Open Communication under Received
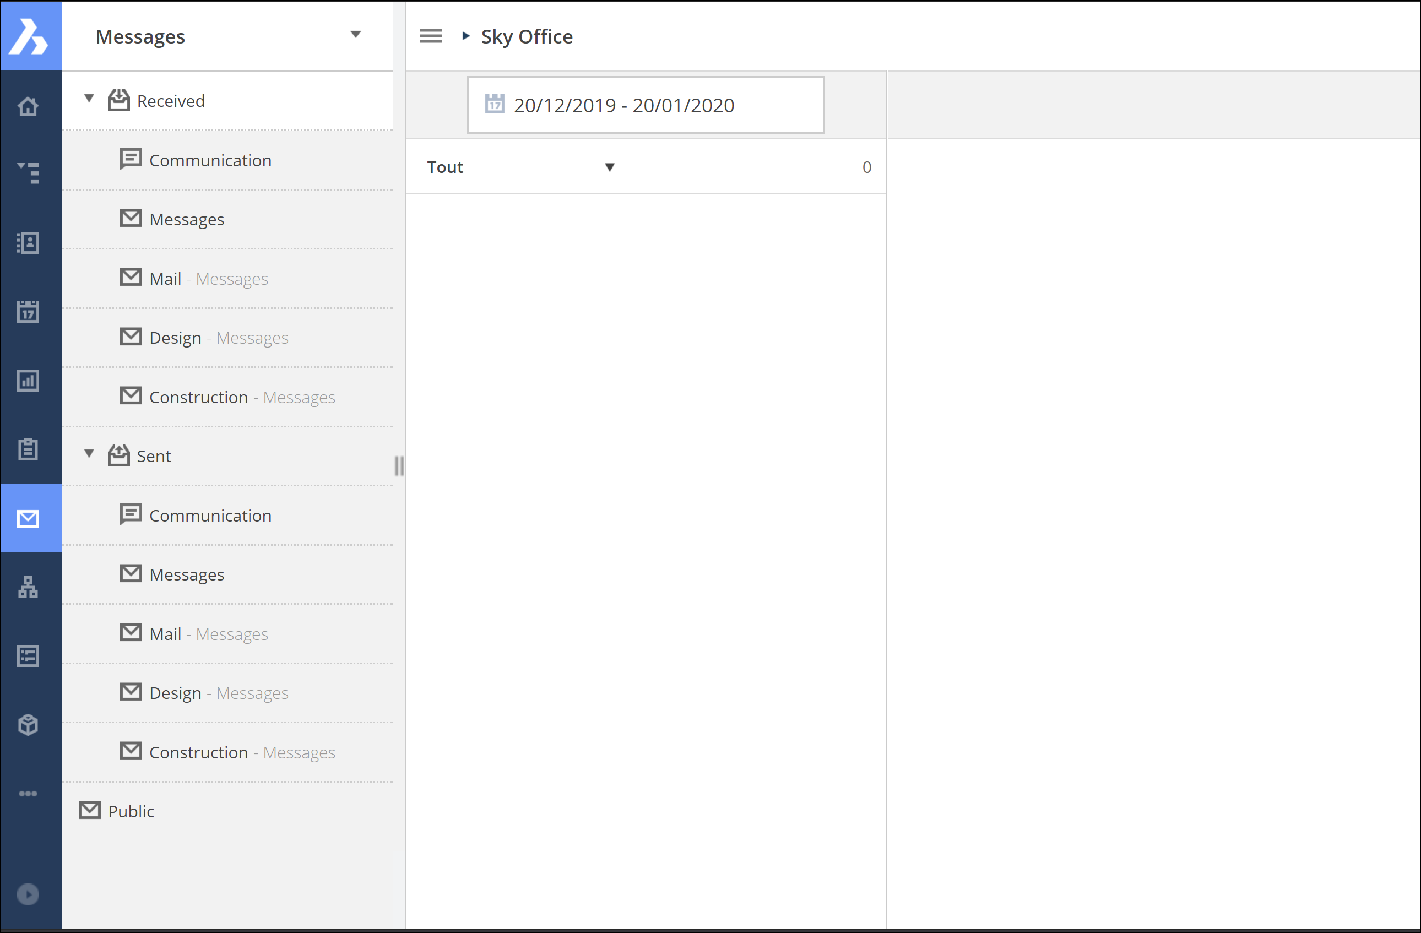This screenshot has width=1421, height=933. 227,160
